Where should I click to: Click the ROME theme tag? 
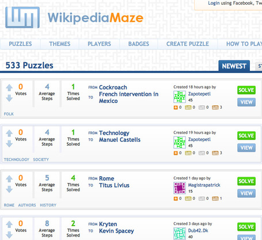9,205
